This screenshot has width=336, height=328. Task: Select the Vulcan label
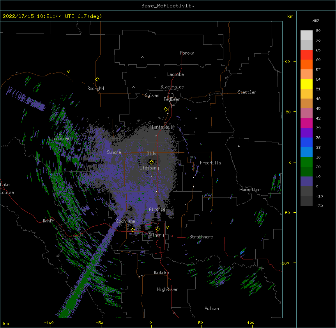[x=212, y=309]
